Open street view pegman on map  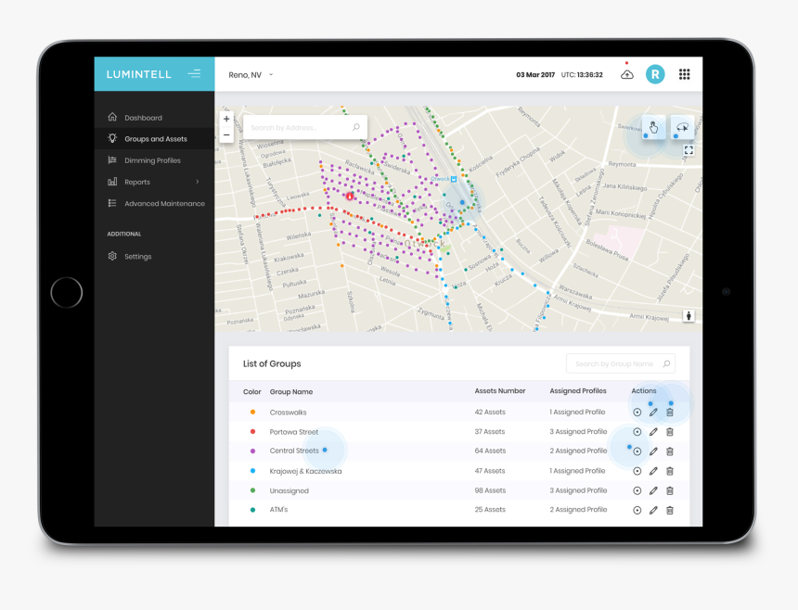[x=689, y=316]
